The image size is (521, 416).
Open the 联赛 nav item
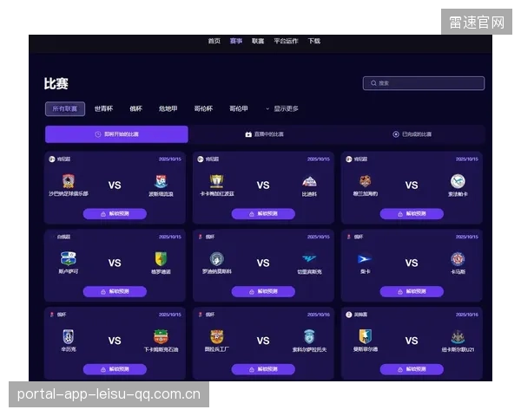(x=258, y=41)
